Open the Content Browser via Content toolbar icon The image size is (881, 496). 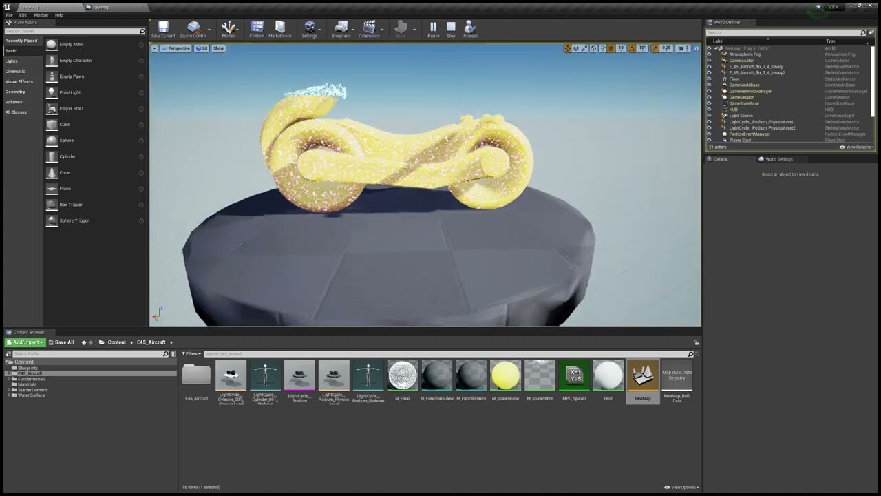[x=257, y=28]
